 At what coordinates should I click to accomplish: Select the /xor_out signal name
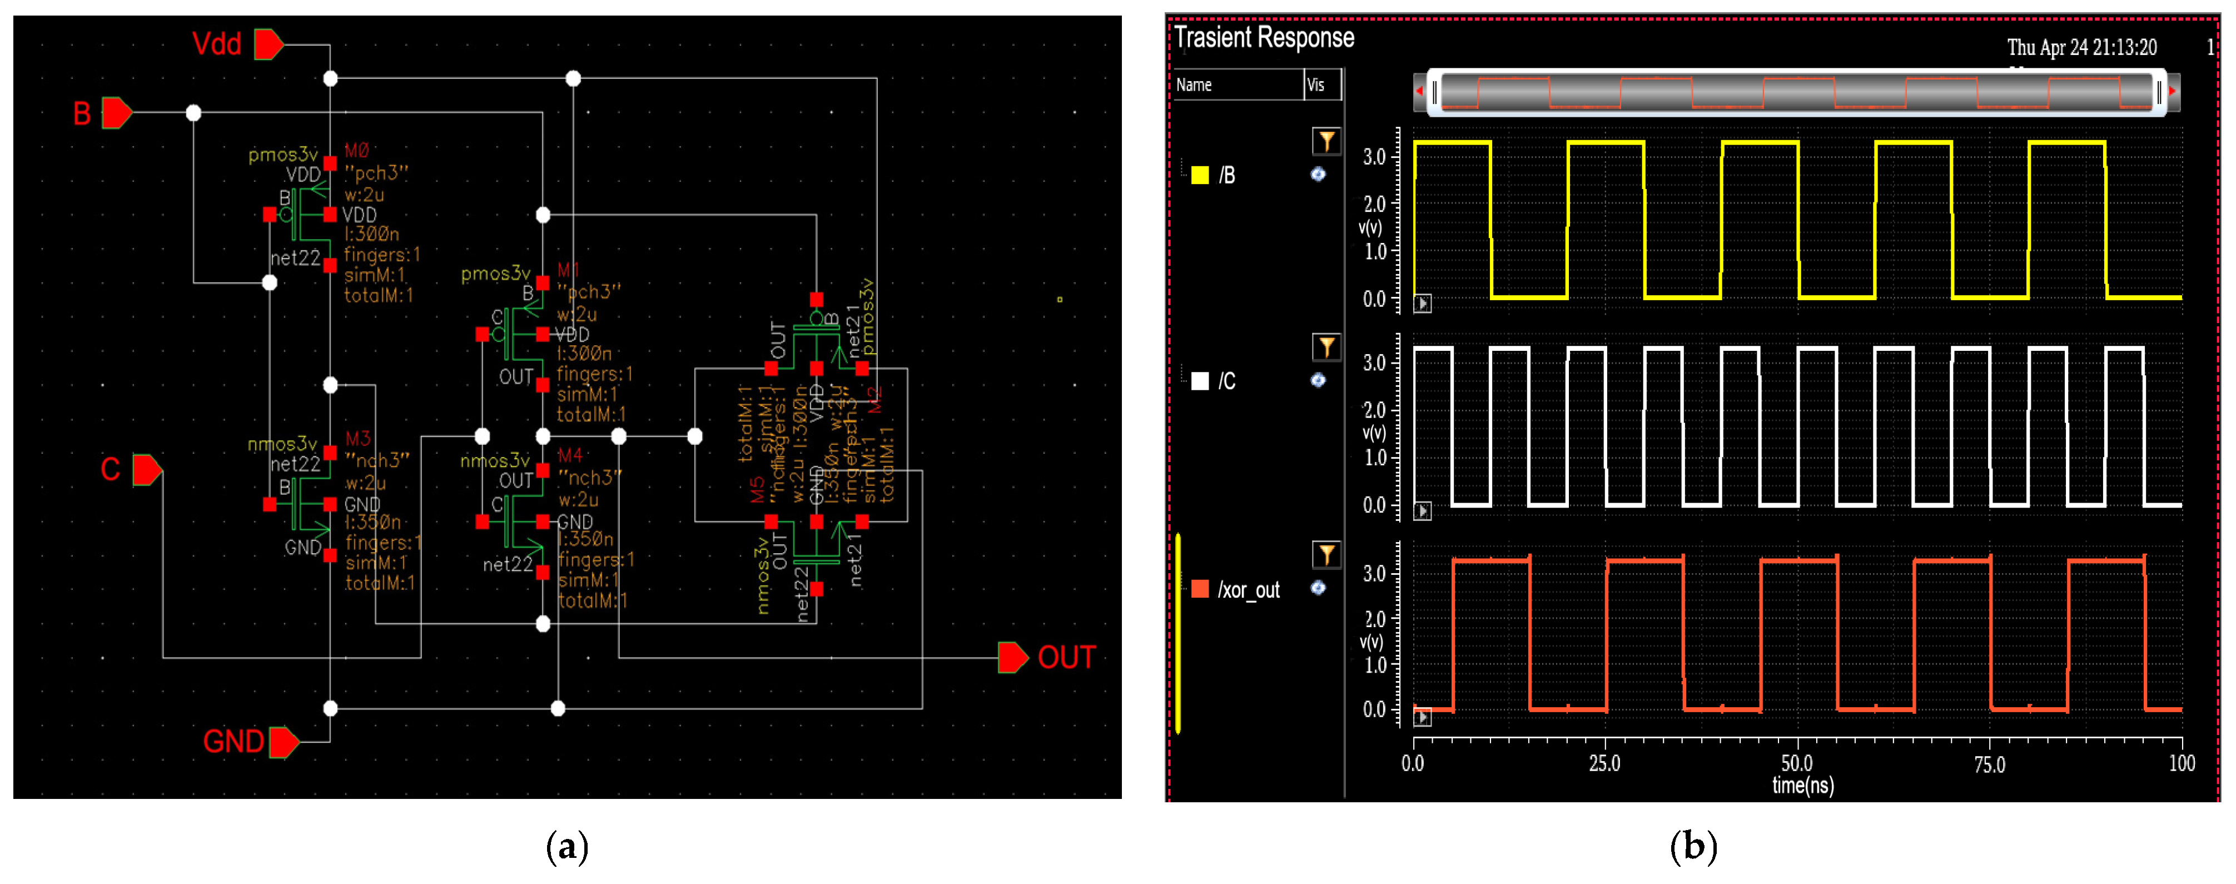[x=1248, y=590]
